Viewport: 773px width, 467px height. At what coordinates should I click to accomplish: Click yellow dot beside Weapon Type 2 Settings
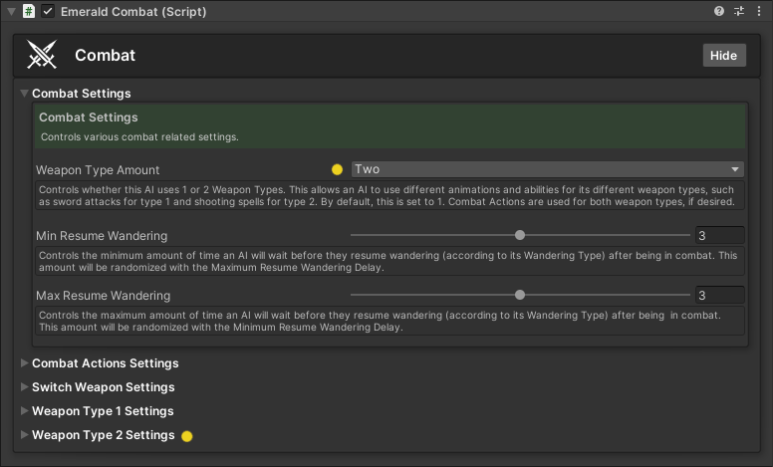click(x=186, y=435)
